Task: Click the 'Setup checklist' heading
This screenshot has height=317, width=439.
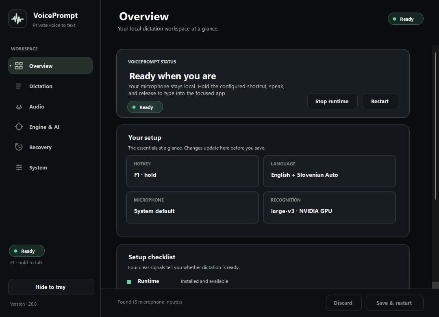Action: tap(152, 257)
